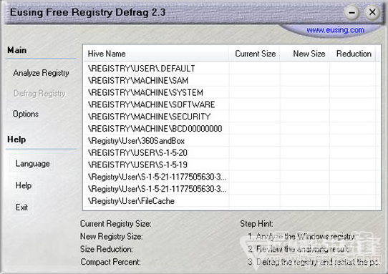Select the \REGISTRY\USER\.DEFAULT row
Viewport: 388px width, 274px height.
click(x=232, y=68)
